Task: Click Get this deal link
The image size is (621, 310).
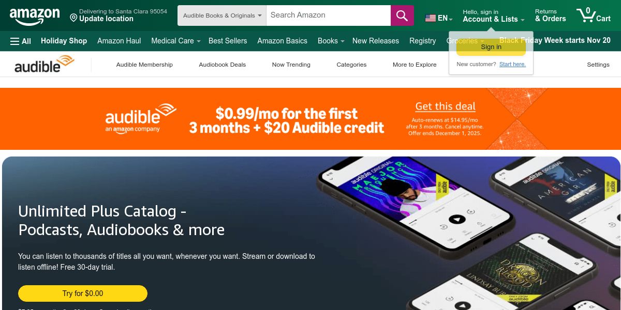Action: [x=445, y=106]
